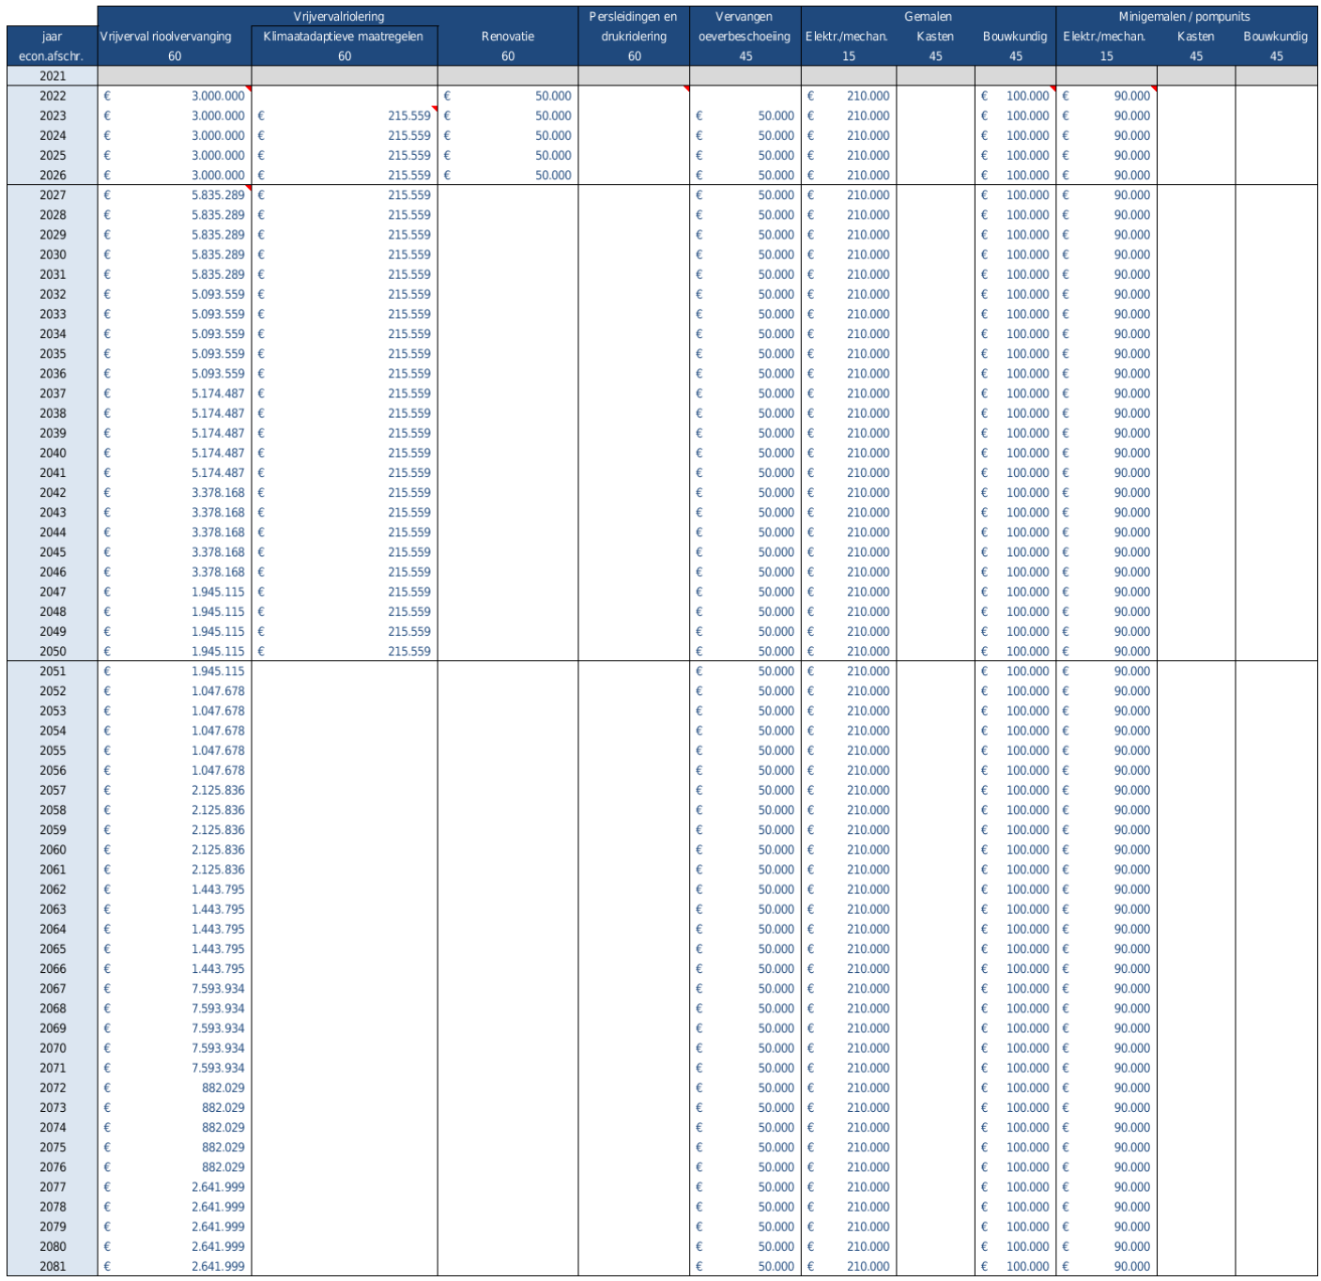Screen dimensions: 1321x1281
Task: Click the jaar econ.afschr. header cell
Action: [52, 45]
